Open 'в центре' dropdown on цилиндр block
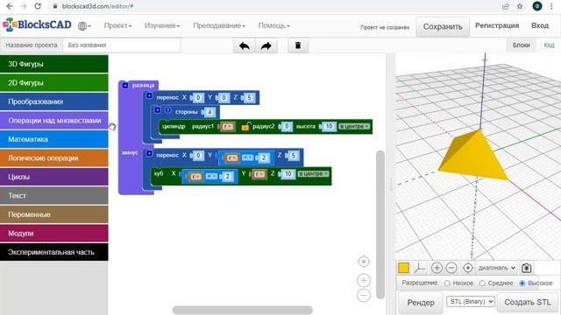The height and width of the screenshot is (315, 561). point(354,126)
